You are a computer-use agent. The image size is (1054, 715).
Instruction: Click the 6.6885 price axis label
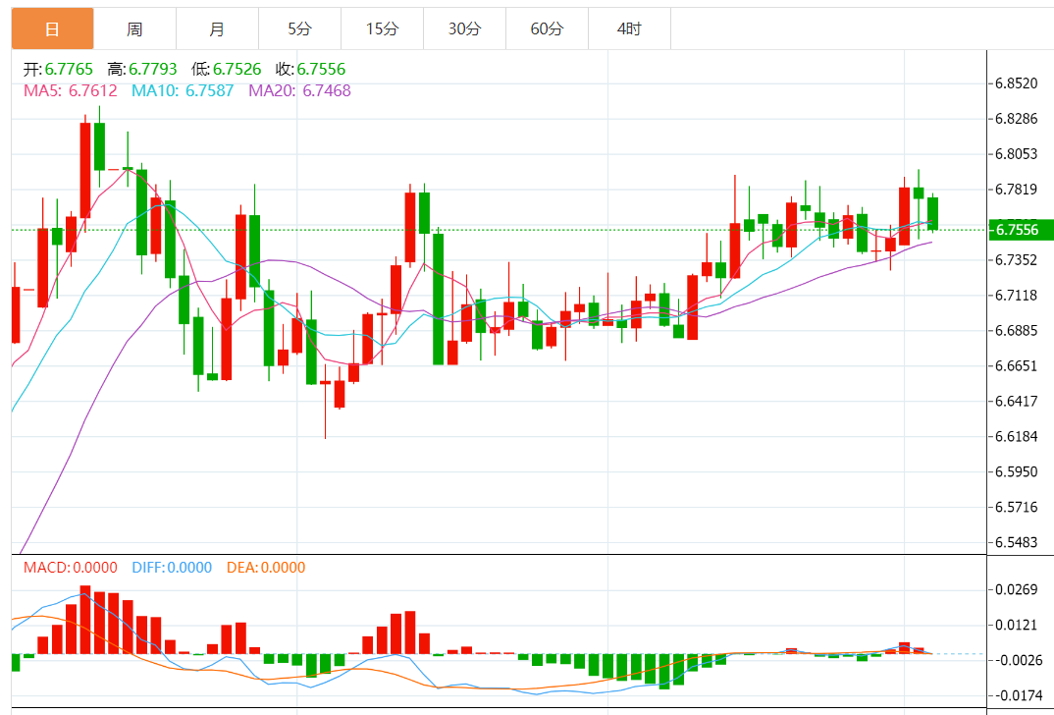pos(1017,330)
